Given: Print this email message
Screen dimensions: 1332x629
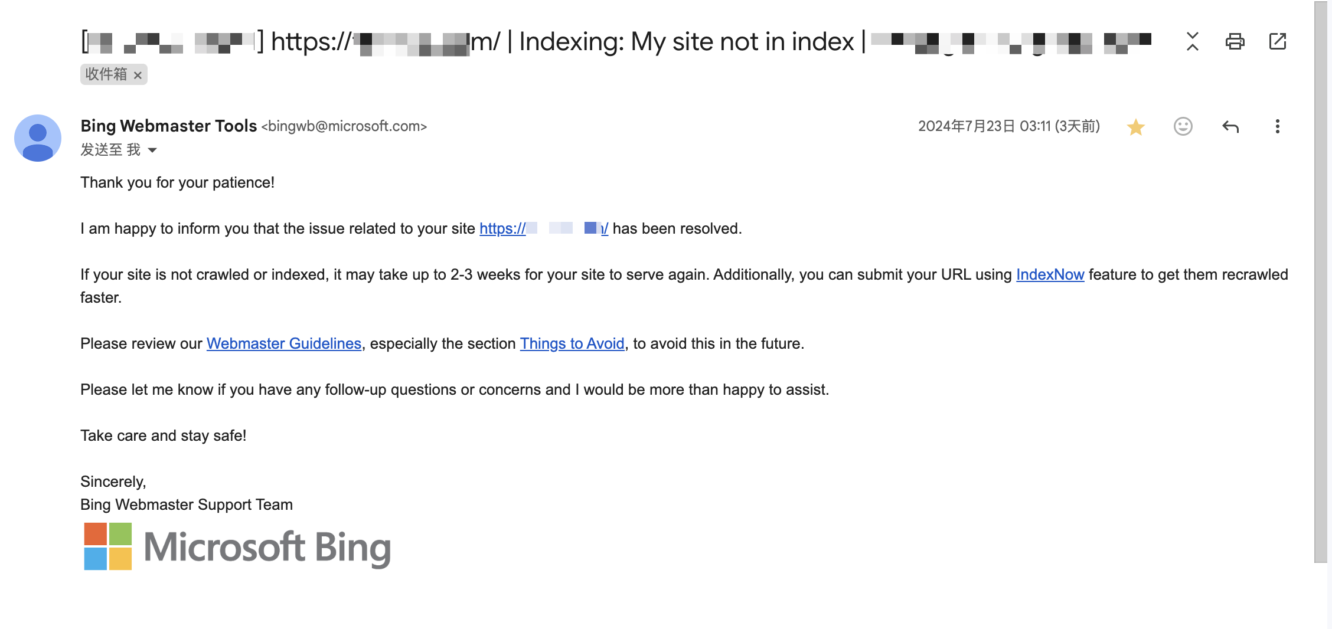Looking at the screenshot, I should [1235, 41].
